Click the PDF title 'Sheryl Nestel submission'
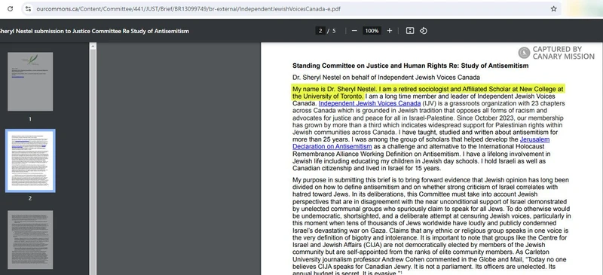 95,31
